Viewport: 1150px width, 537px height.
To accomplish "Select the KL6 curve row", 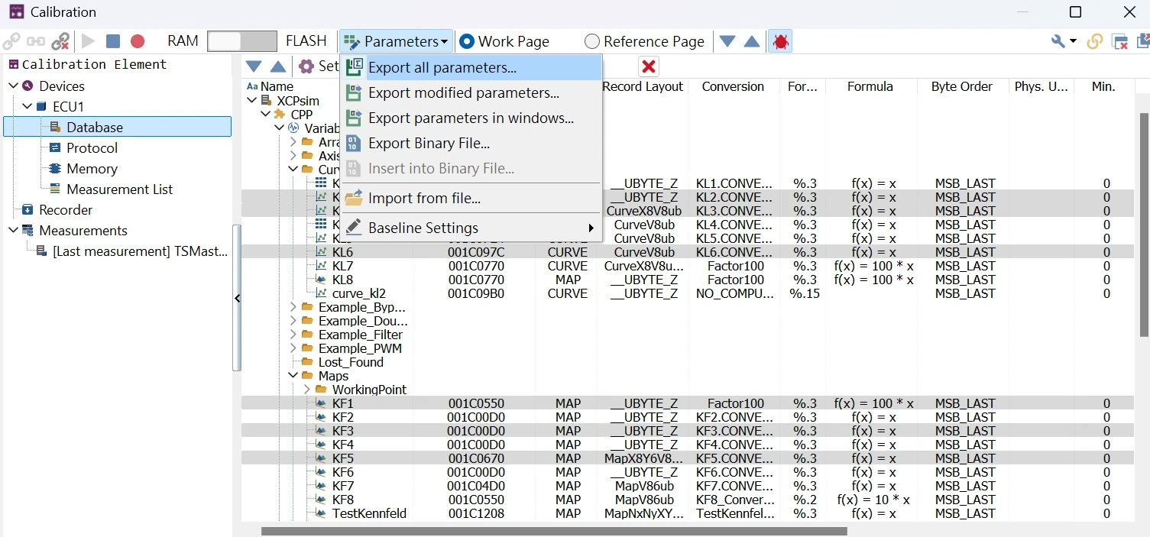I will pos(688,252).
